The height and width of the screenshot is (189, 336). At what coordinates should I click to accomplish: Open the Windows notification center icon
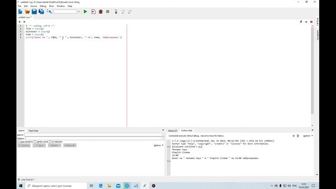313,186
